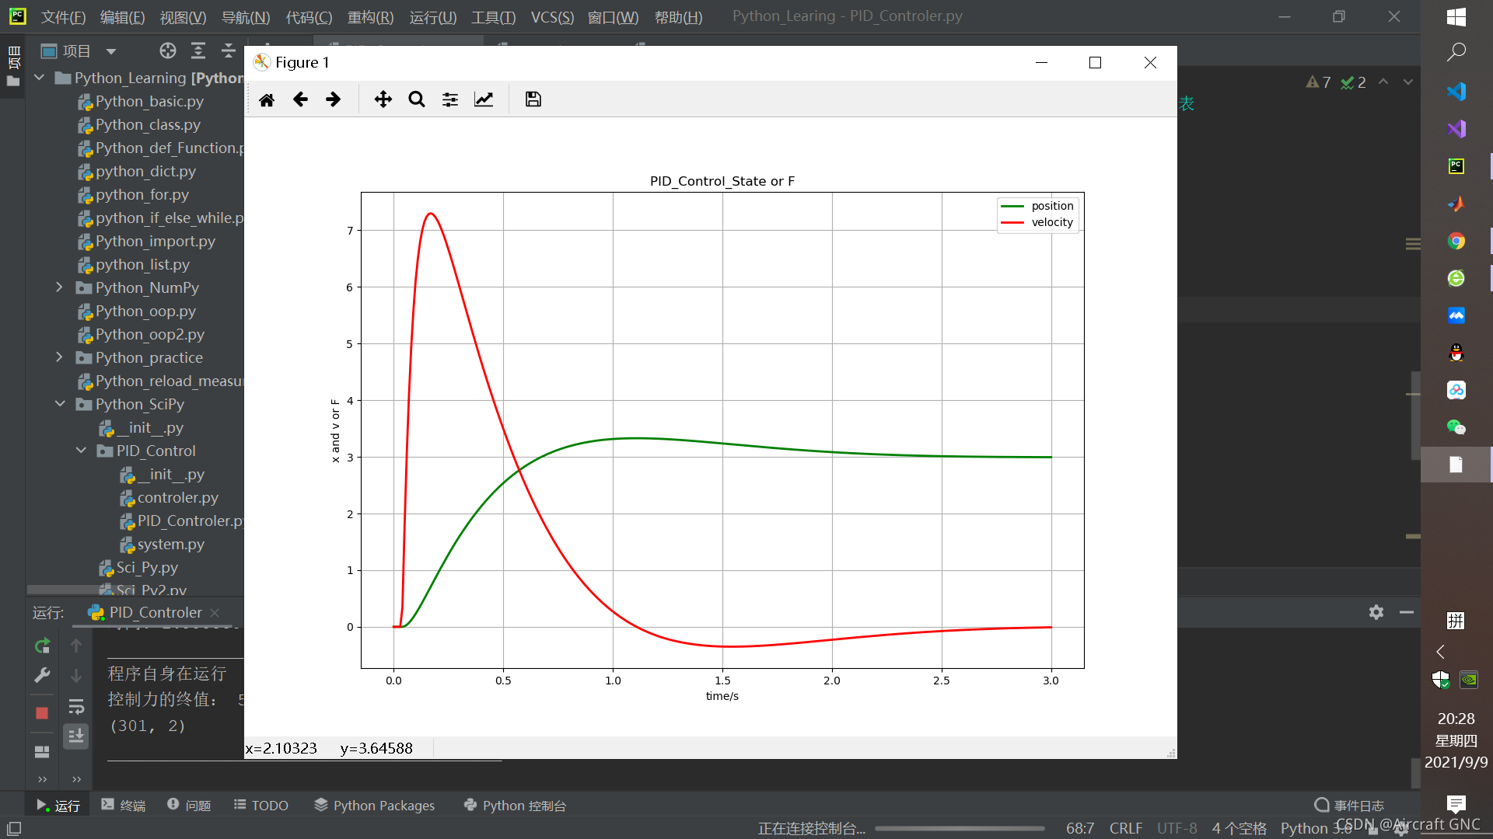Open the 运行(U) menu

pos(432,17)
